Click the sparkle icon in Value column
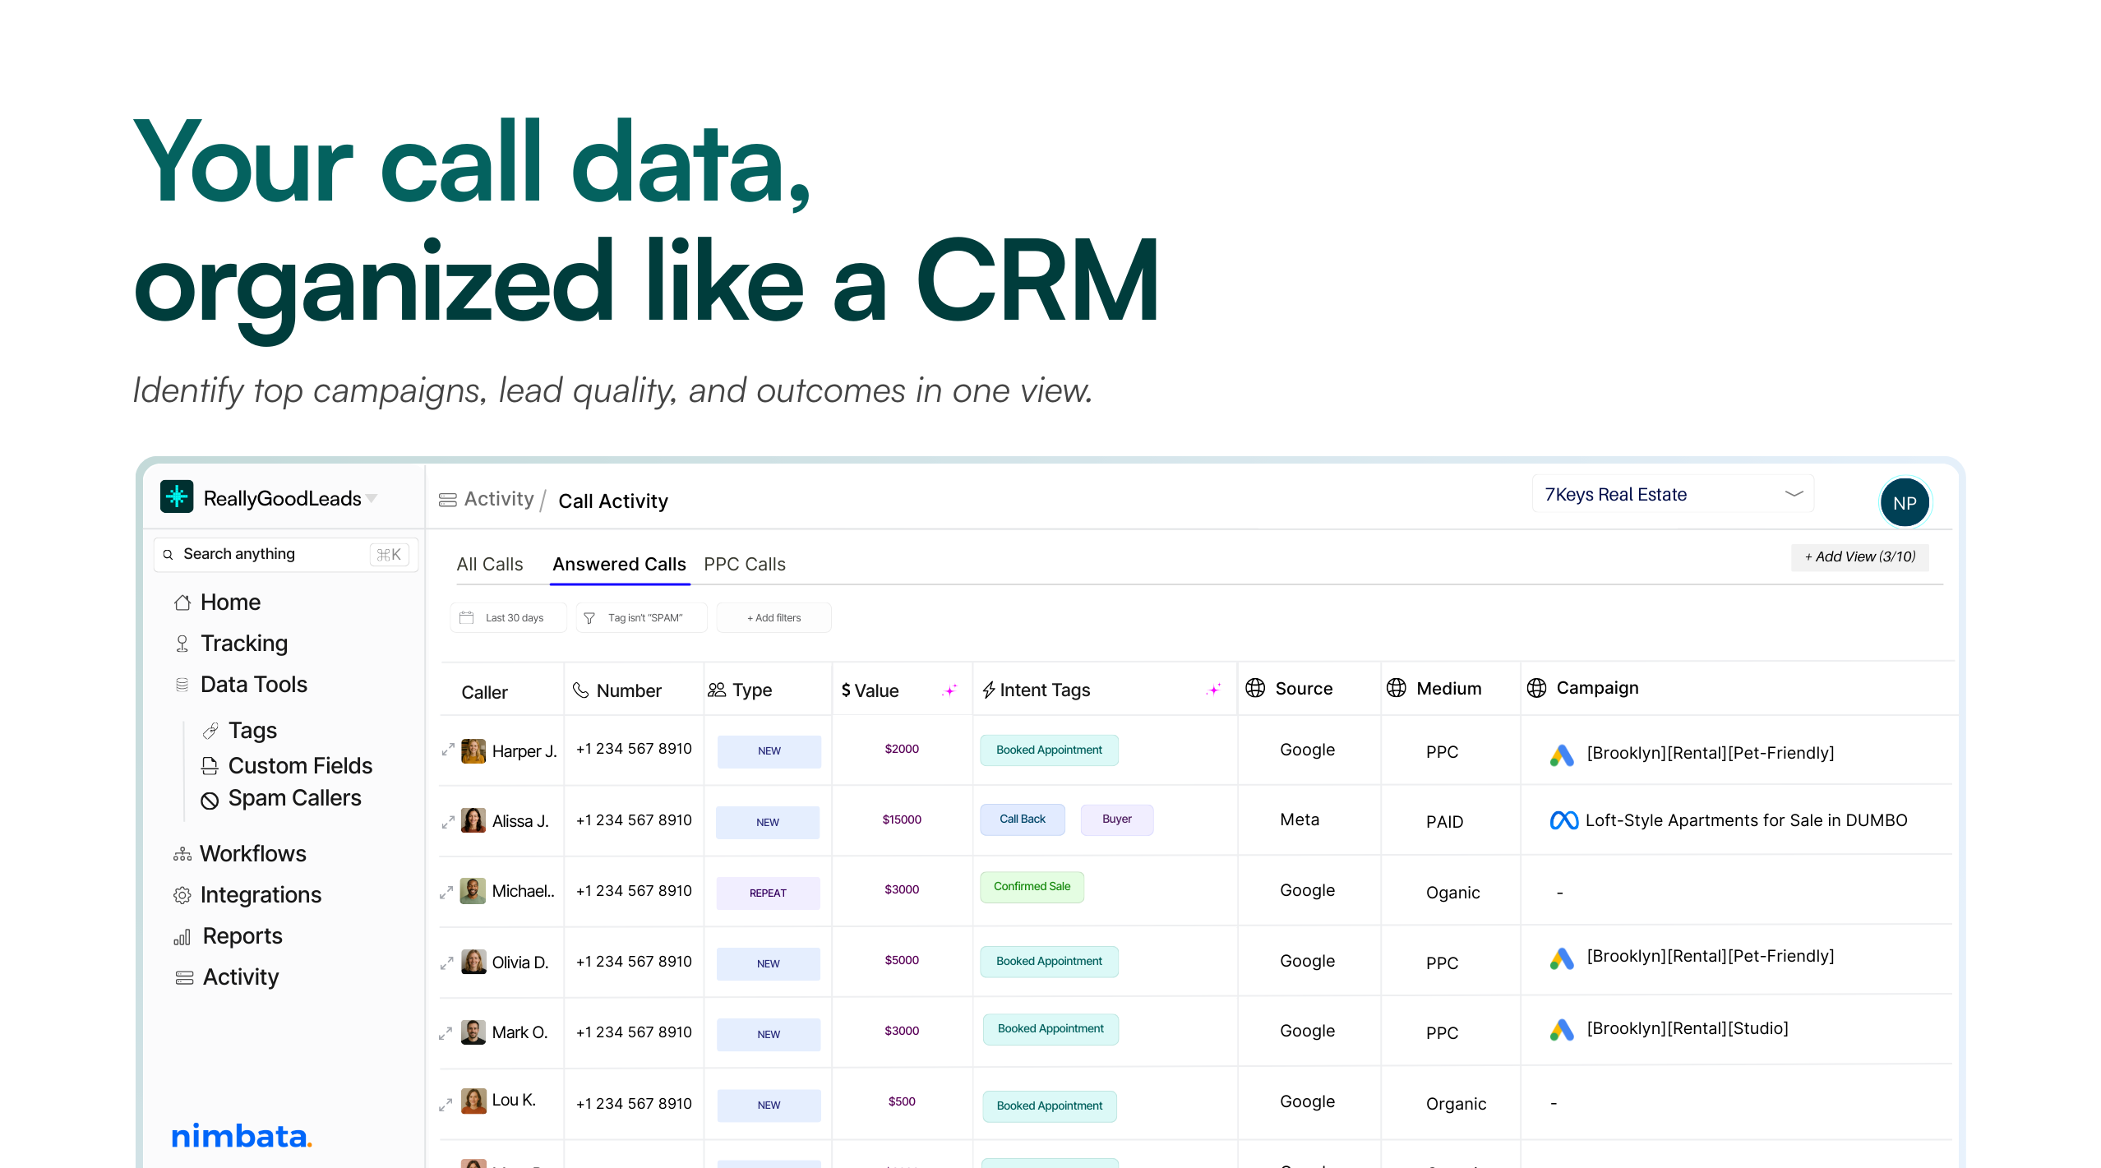 [x=949, y=690]
